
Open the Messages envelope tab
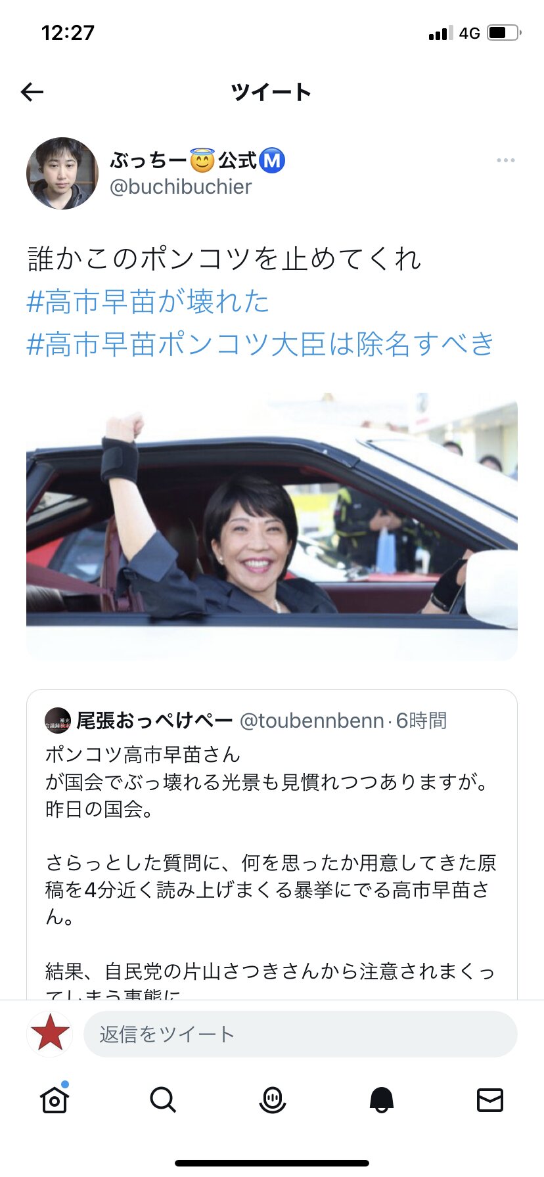click(490, 1099)
